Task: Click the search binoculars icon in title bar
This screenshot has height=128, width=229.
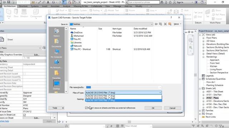Action: (162, 2)
